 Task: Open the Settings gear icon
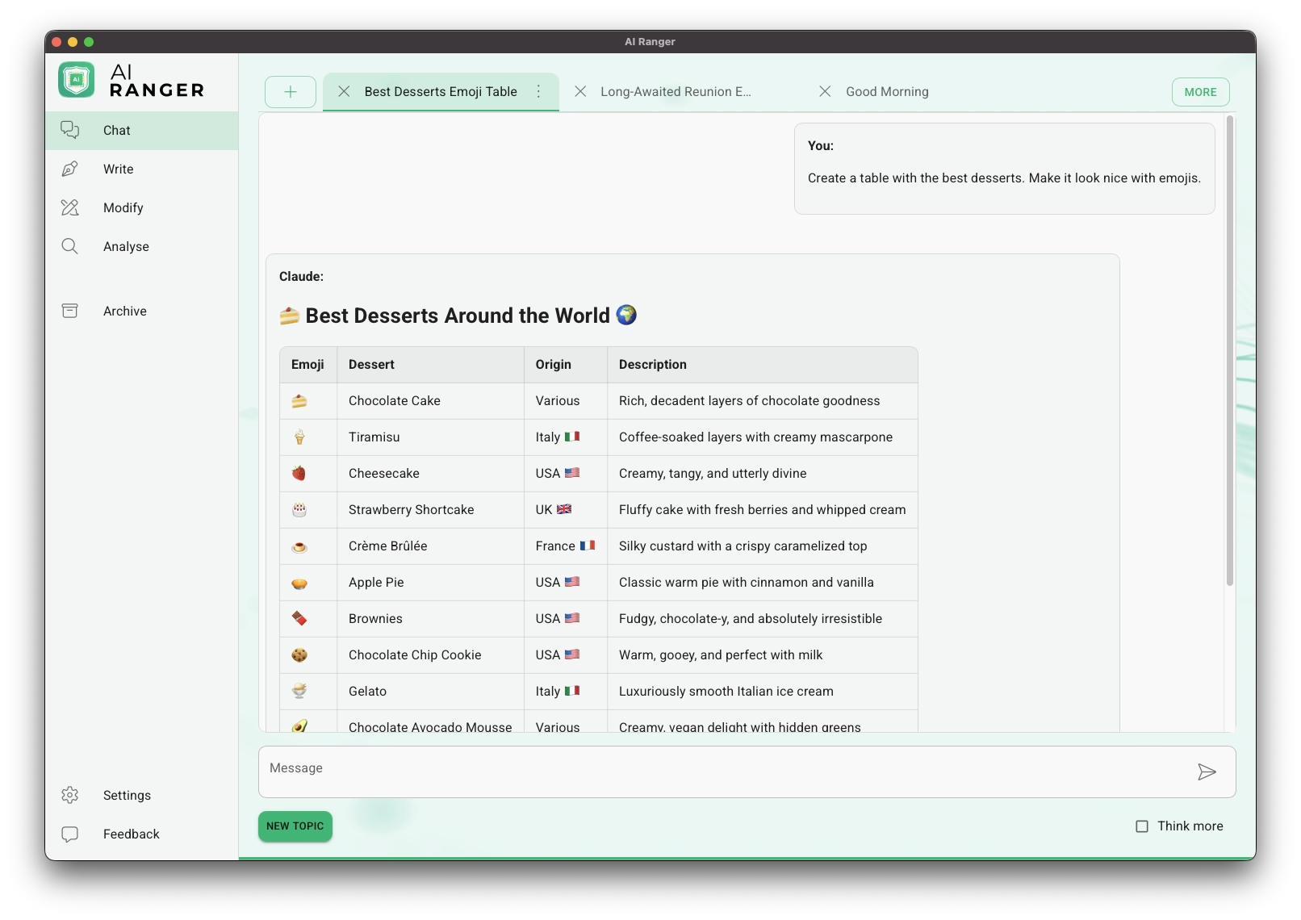coord(70,795)
